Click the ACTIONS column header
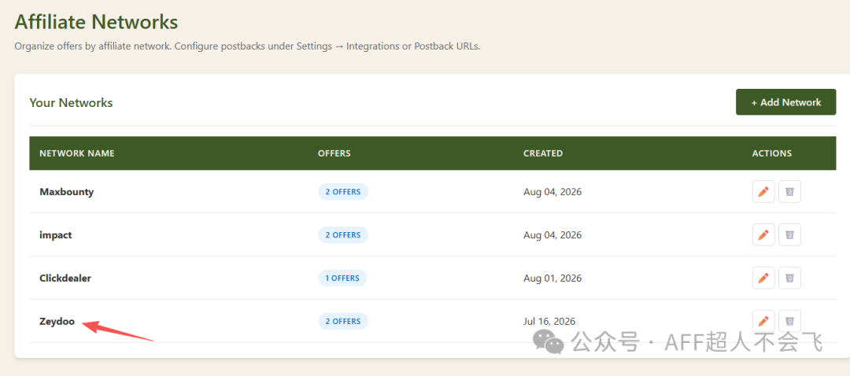 pos(772,153)
